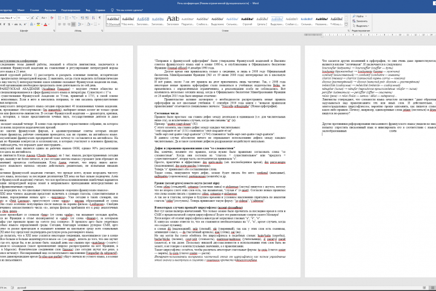Apply yellow text highlight color
This screenshot has width=436, height=291.
pyautogui.click(x=38, y=24)
